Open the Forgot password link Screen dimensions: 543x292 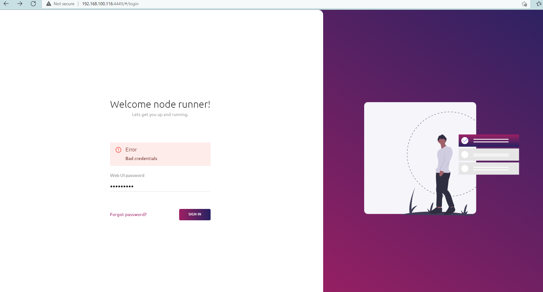tap(128, 214)
